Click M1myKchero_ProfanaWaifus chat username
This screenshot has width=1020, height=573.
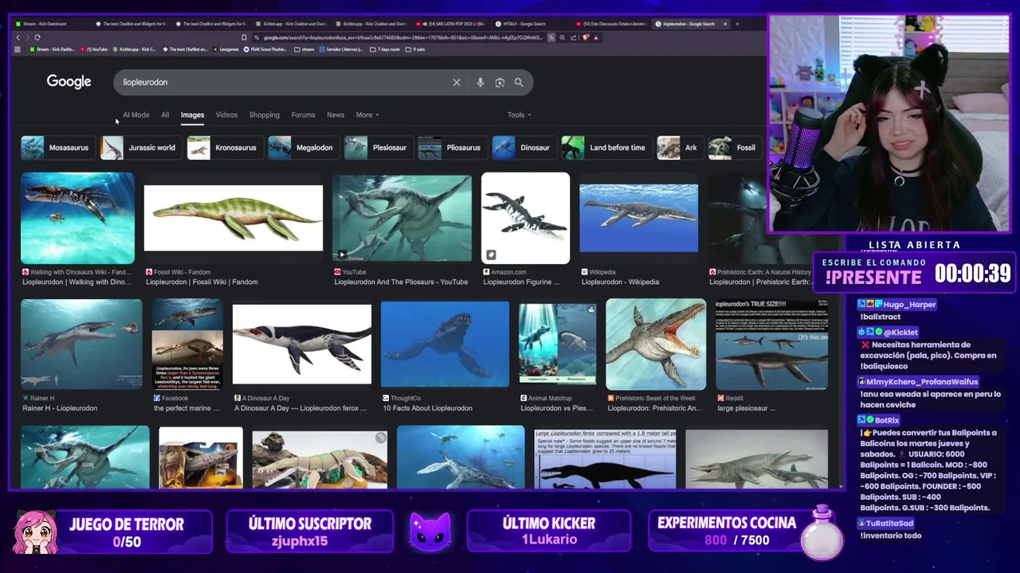click(921, 382)
